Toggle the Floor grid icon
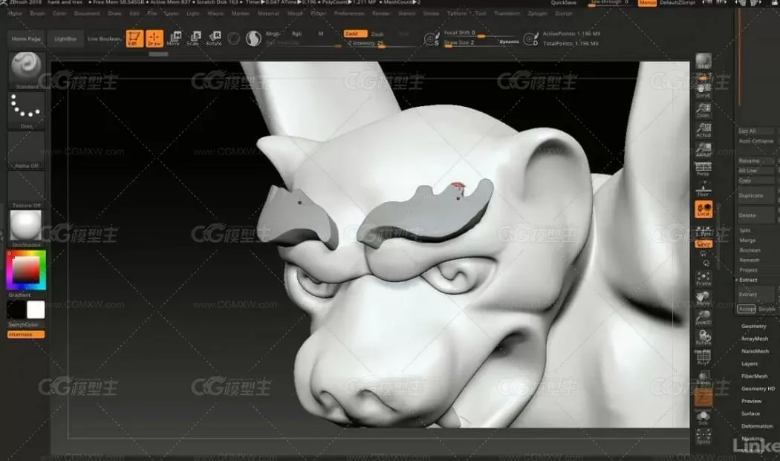The height and width of the screenshot is (461, 780). pyautogui.click(x=703, y=189)
